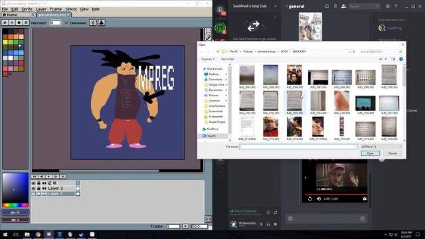Pick the white palette swatch
This screenshot has height=239, width=425.
pos(11,58)
